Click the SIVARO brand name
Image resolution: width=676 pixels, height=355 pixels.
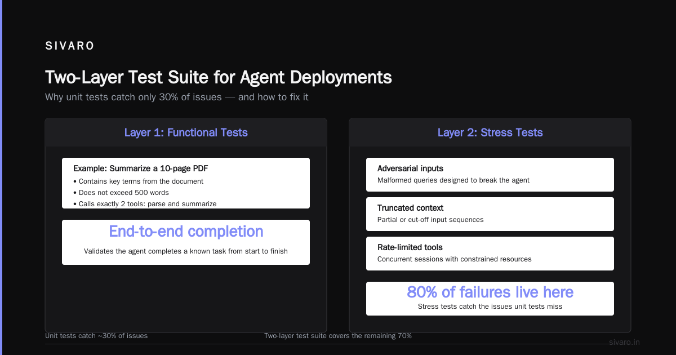70,46
